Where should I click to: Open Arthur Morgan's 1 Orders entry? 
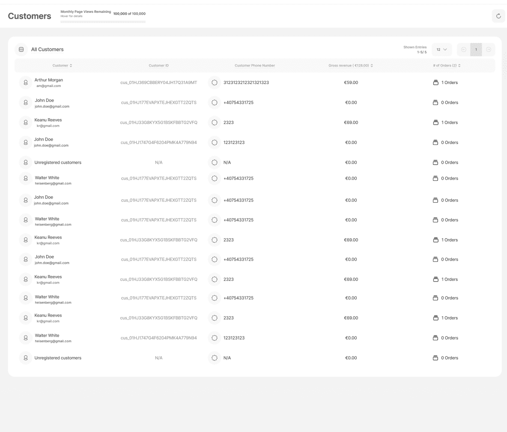pyautogui.click(x=450, y=83)
